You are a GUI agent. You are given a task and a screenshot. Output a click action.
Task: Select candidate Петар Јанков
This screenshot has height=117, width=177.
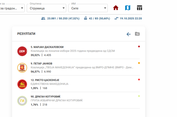tap(42, 64)
